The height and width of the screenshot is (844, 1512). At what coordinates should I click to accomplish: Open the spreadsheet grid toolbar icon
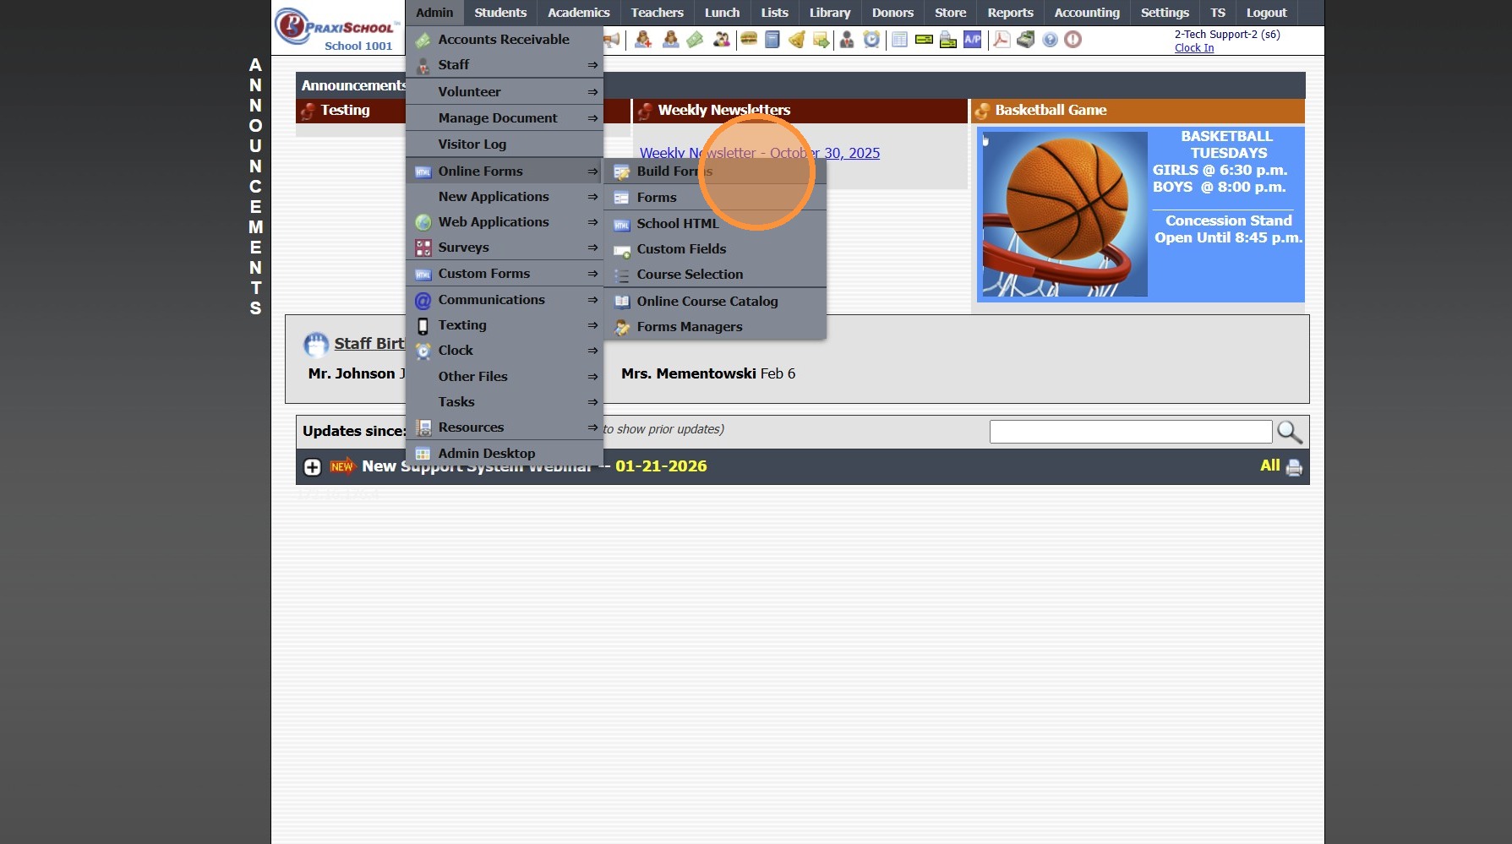point(900,40)
